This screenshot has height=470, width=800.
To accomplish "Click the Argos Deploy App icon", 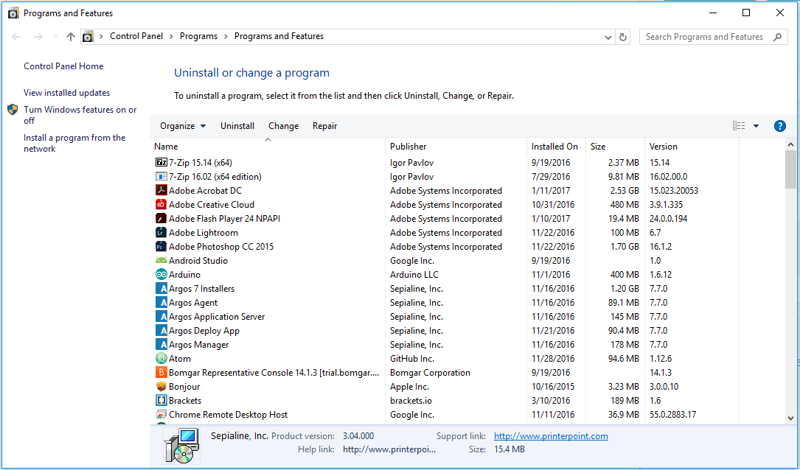I will coord(161,331).
